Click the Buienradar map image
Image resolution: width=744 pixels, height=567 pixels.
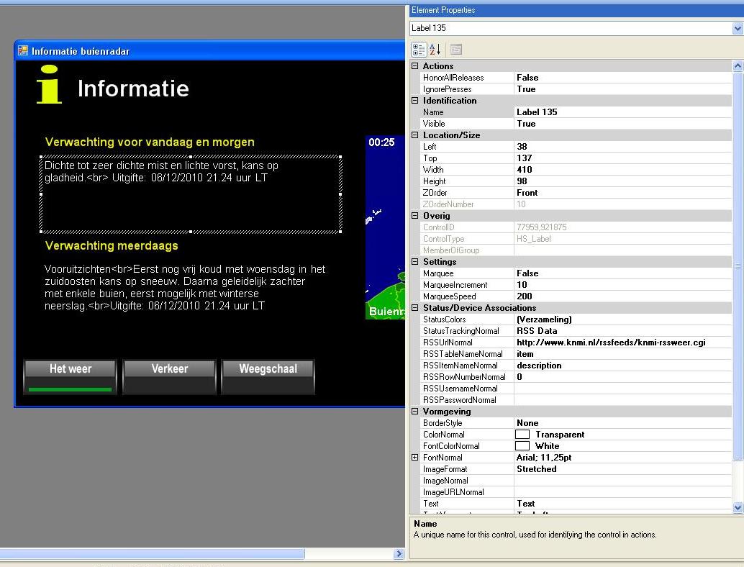pyautogui.click(x=385, y=227)
